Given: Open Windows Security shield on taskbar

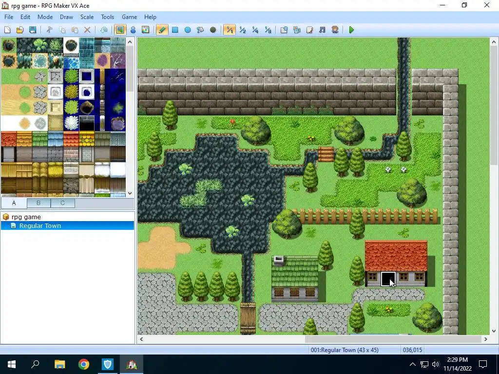Looking at the screenshot, I should pyautogui.click(x=108, y=364).
